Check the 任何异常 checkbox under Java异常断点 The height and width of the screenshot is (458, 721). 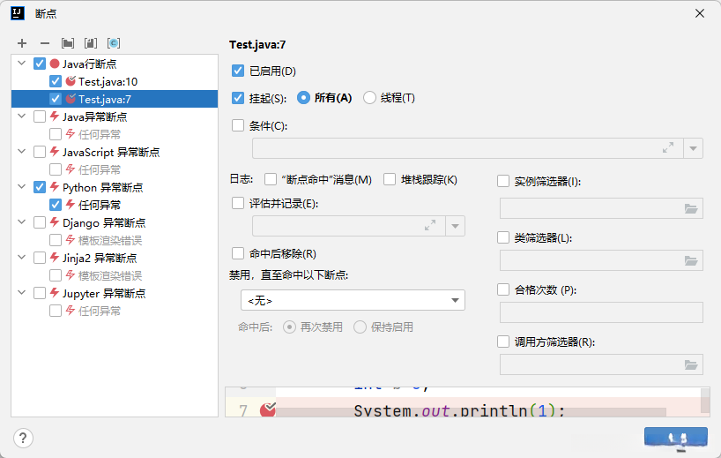click(x=56, y=134)
